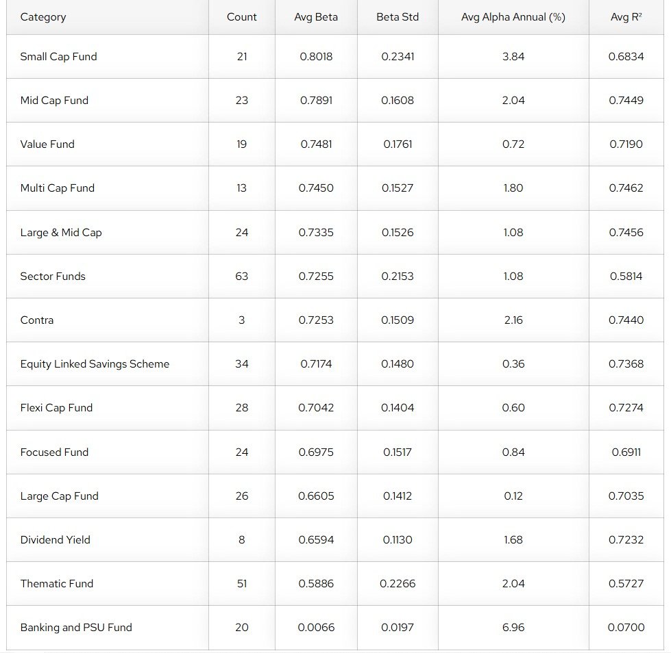The image size is (671, 653).
Task: Select Large Cap Fund's Beta Std 0.1412
Action: coord(398,496)
